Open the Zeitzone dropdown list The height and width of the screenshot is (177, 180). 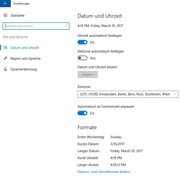(128, 94)
